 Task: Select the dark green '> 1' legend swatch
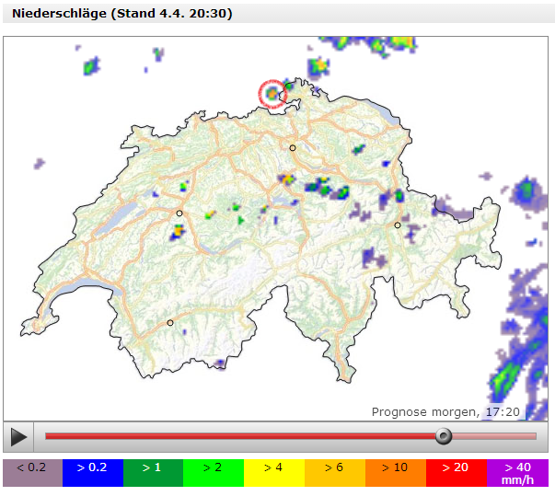coord(154,473)
